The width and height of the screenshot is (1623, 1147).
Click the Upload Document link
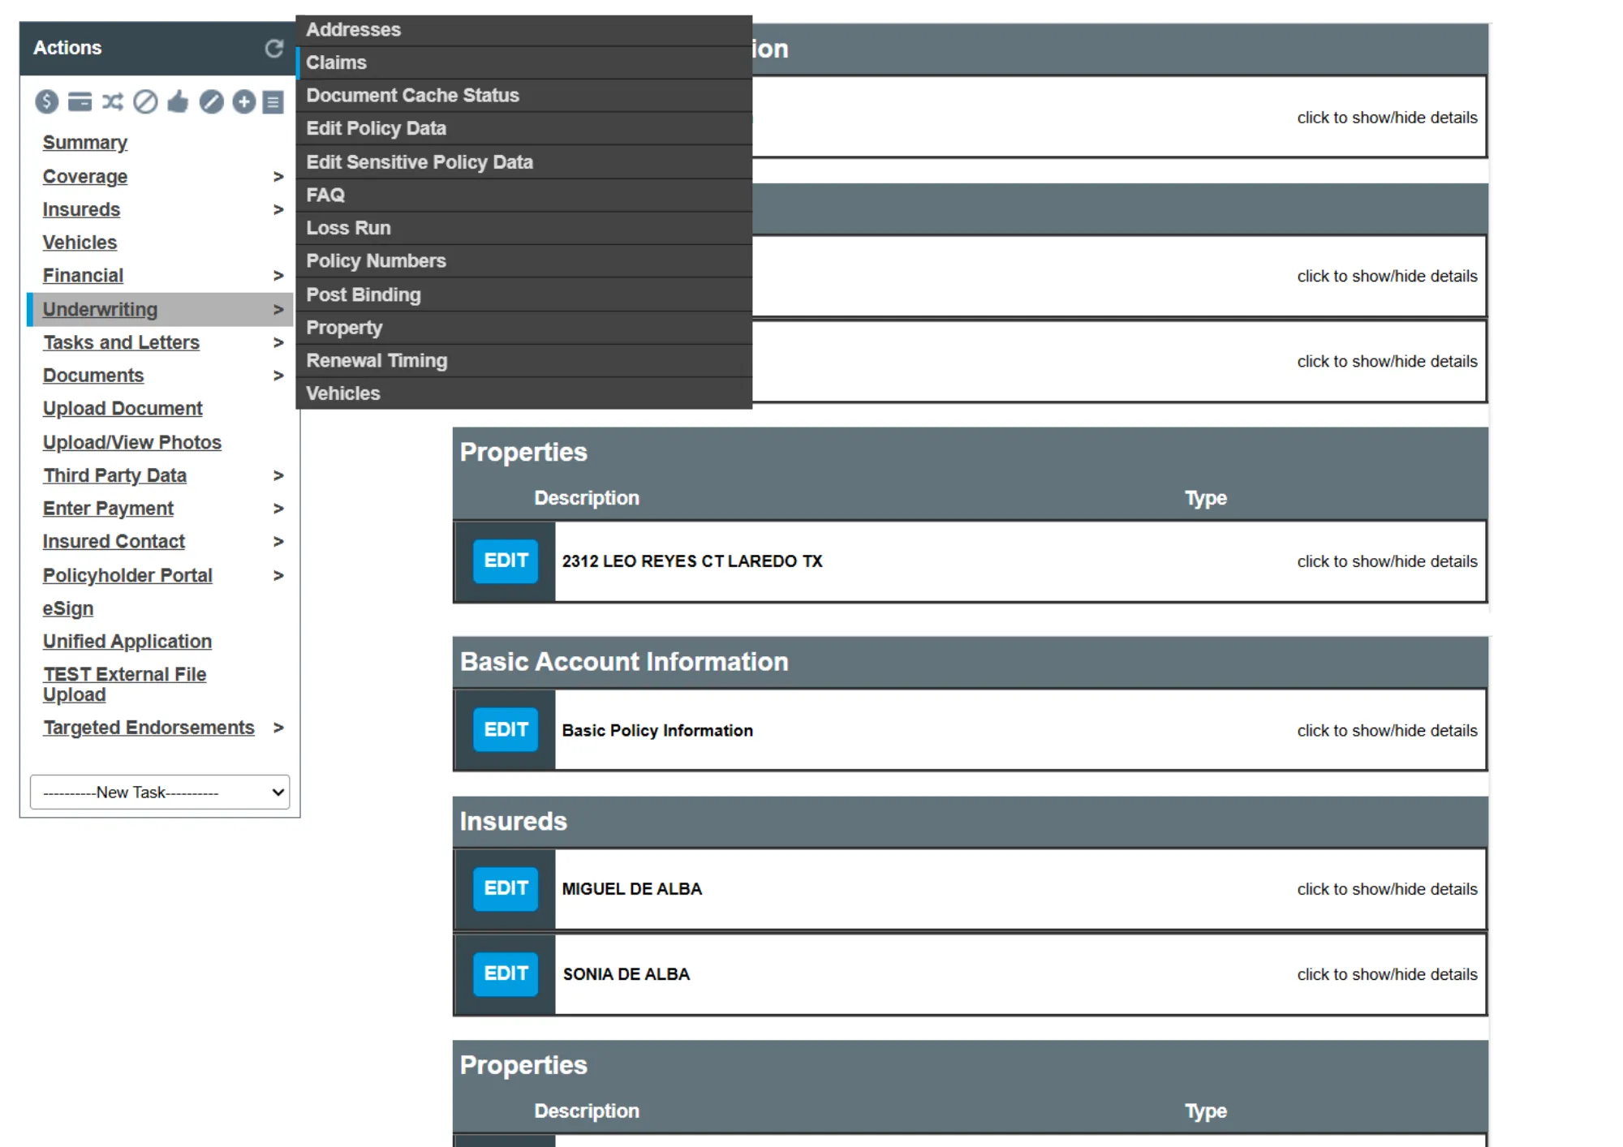pos(122,408)
